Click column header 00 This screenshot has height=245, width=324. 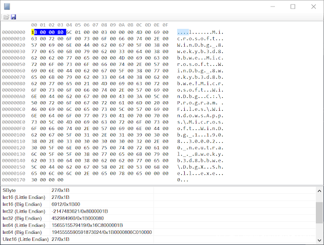pyautogui.click(x=34, y=25)
